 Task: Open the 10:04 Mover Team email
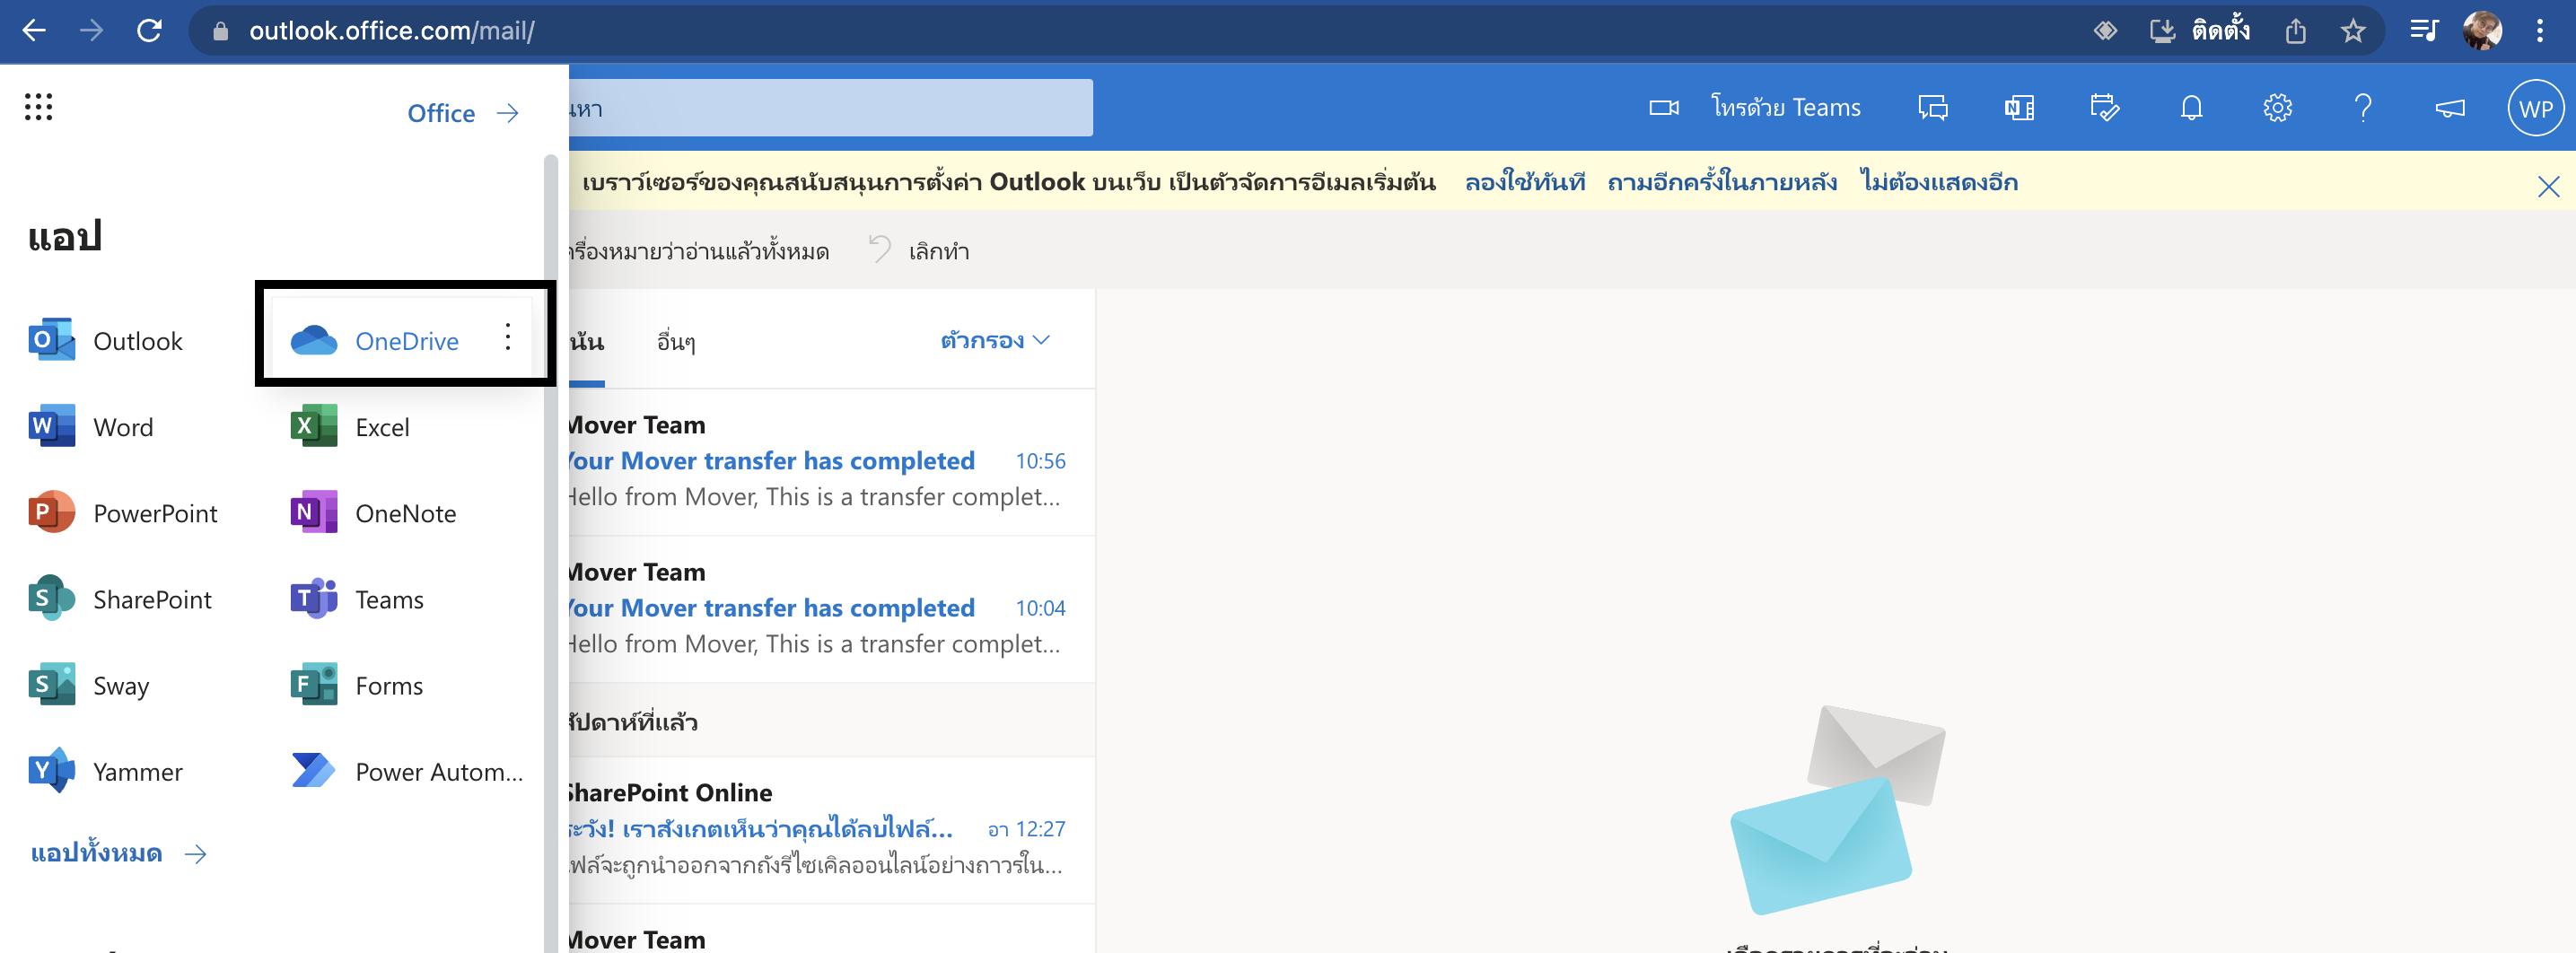click(x=831, y=608)
